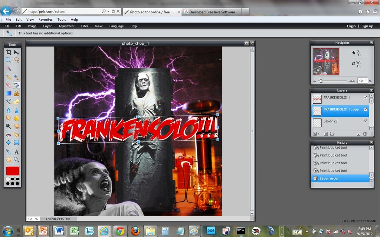Open the Pixlr Image menu

pyautogui.click(x=32, y=26)
